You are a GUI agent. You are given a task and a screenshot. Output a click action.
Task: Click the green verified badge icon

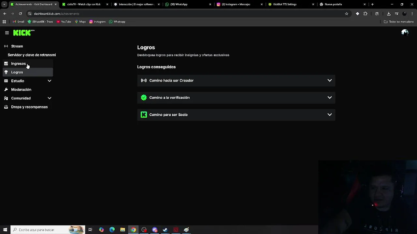[144, 97]
